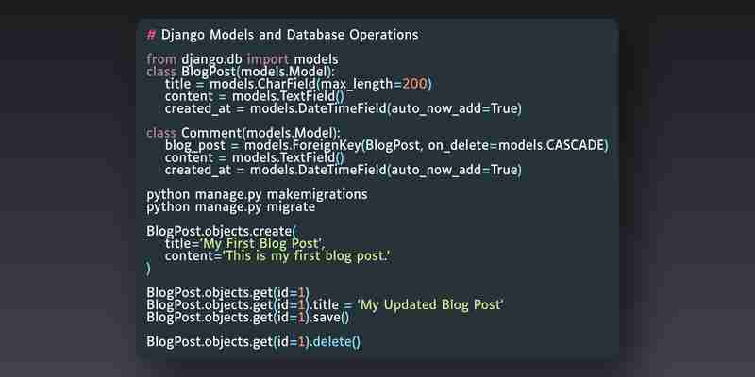Image resolution: width=755 pixels, height=377 pixels.
Task: Click the pink hash comment symbol
Action: [x=151, y=35]
